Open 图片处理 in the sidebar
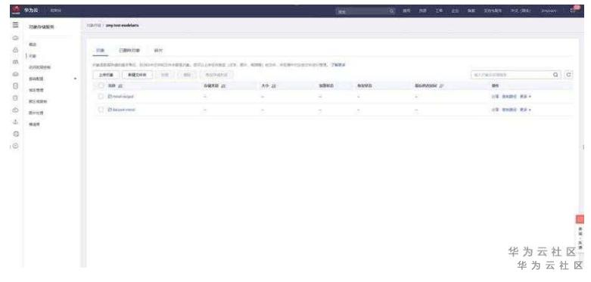 [x=37, y=113]
